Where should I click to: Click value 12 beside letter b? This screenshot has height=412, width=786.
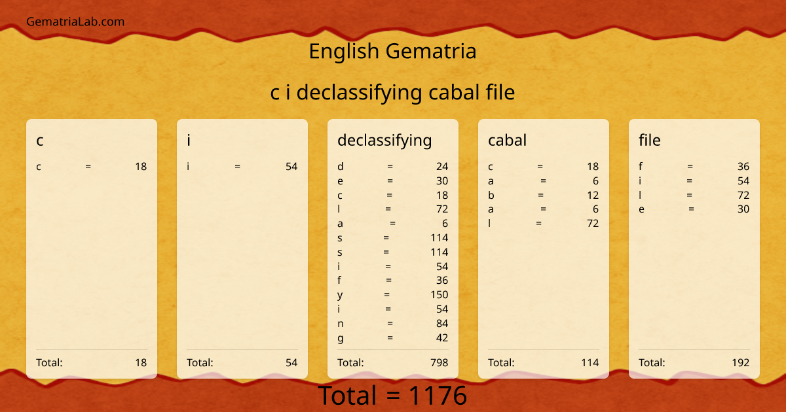[x=593, y=196]
